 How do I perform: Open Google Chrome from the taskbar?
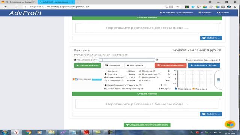point(28,132)
